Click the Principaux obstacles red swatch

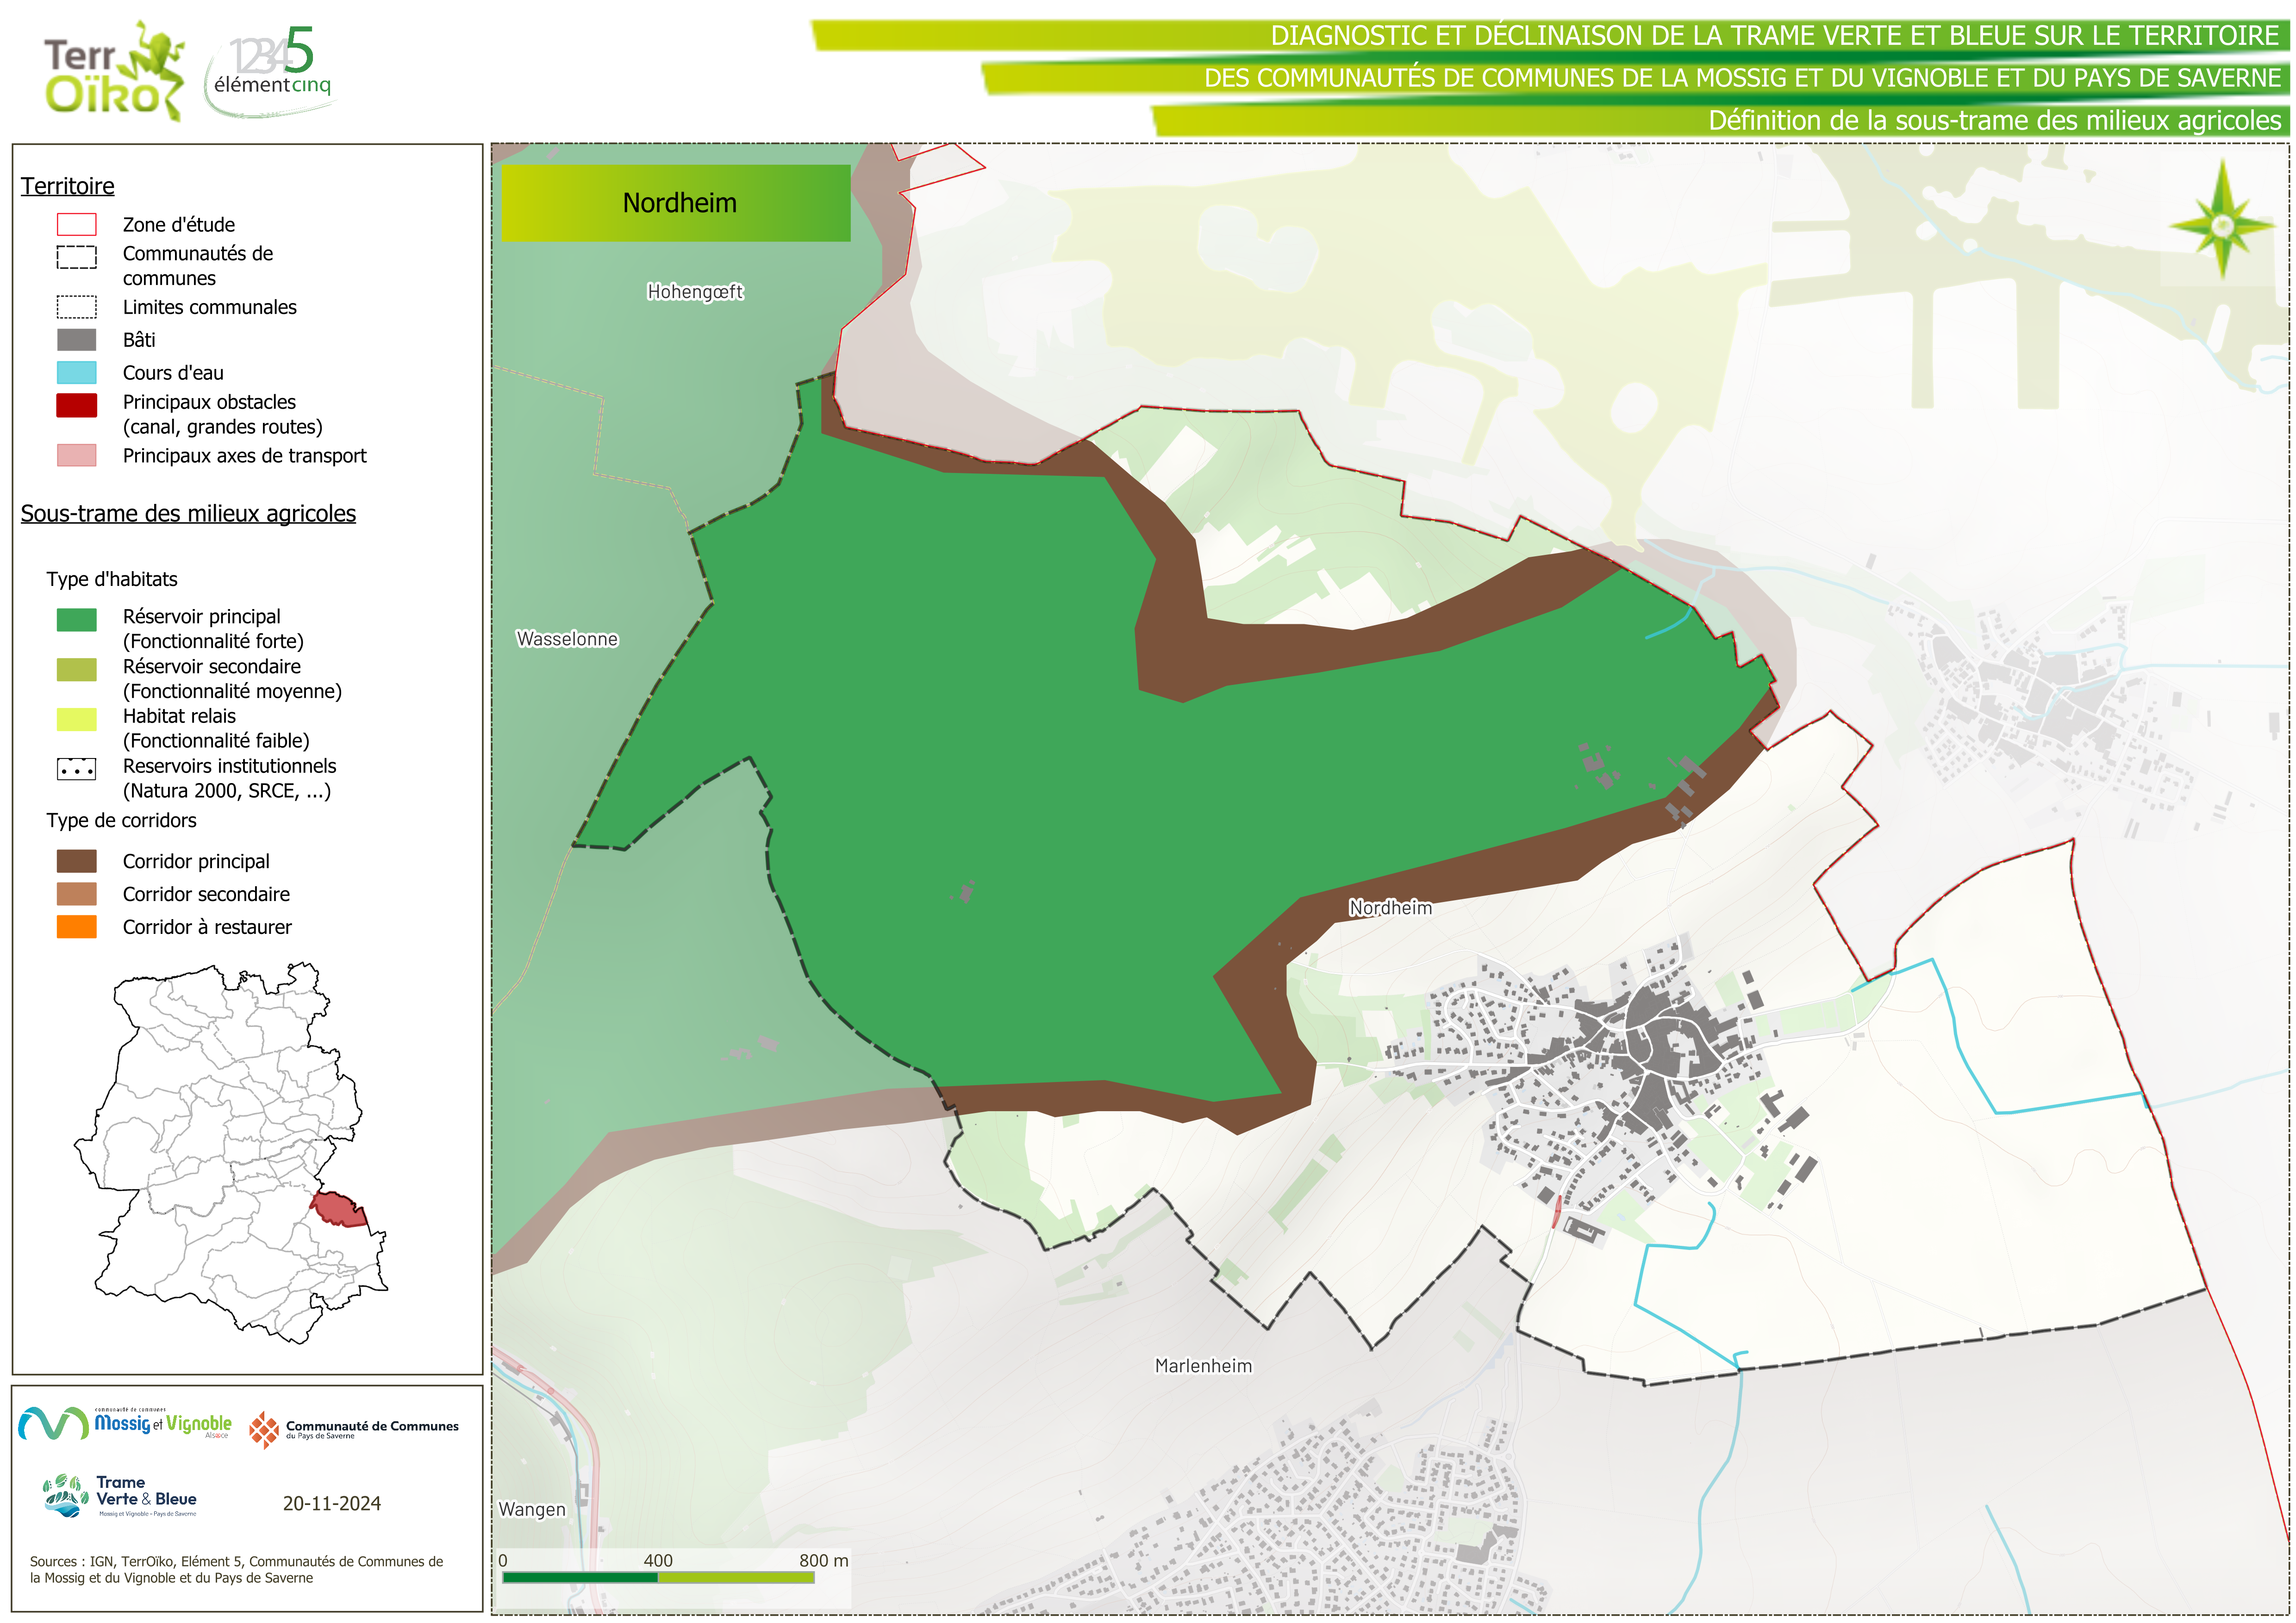(77, 405)
